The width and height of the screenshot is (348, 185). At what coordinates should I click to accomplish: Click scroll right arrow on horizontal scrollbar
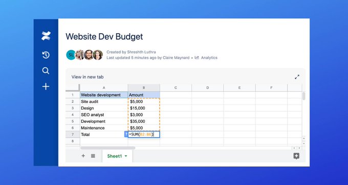[x=299, y=148]
